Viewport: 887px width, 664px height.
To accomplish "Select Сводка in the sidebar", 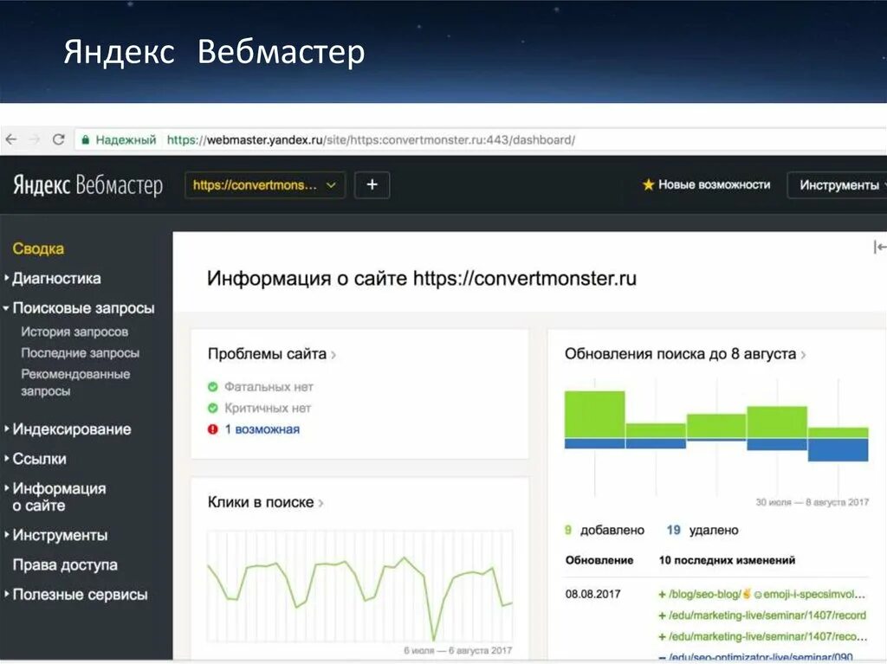I will pyautogui.click(x=38, y=248).
